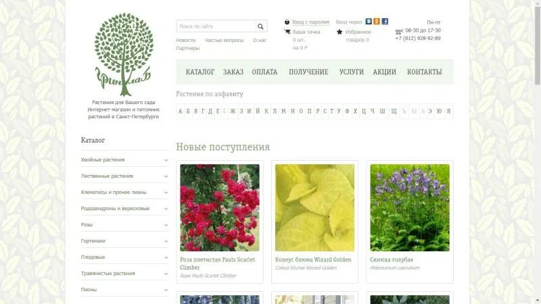The width and height of the screenshot is (541, 304).
Task: Open the КОНТАКТЫ menu item
Action: click(425, 72)
